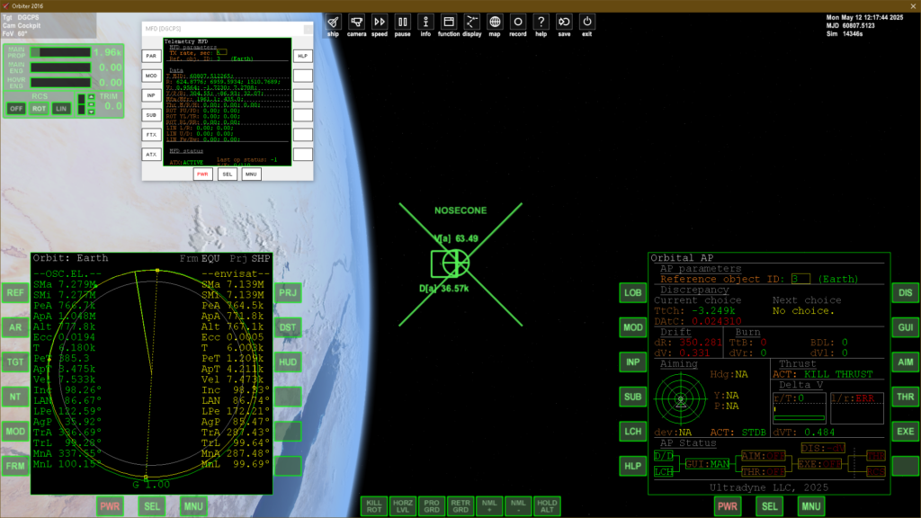Click EXE on Orbital AP MFD
The width and height of the screenshot is (921, 518).
905,431
